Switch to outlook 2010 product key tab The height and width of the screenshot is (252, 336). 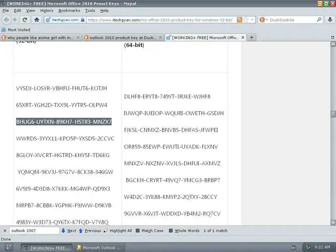[x=123, y=37]
